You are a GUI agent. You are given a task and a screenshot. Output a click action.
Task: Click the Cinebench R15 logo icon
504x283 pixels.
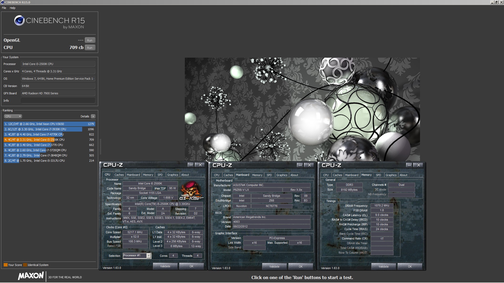click(x=19, y=20)
